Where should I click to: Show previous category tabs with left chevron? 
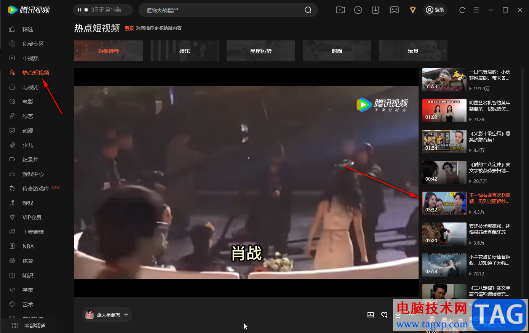click(x=77, y=51)
